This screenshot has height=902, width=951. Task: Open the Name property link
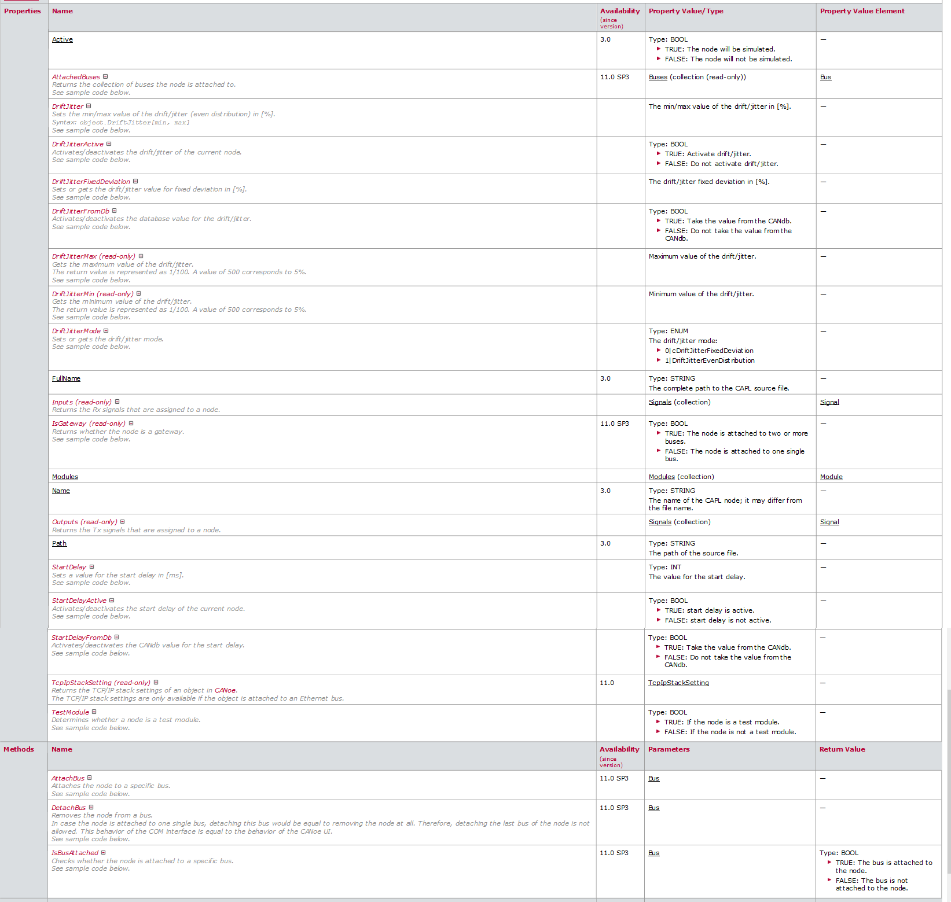[x=61, y=491]
